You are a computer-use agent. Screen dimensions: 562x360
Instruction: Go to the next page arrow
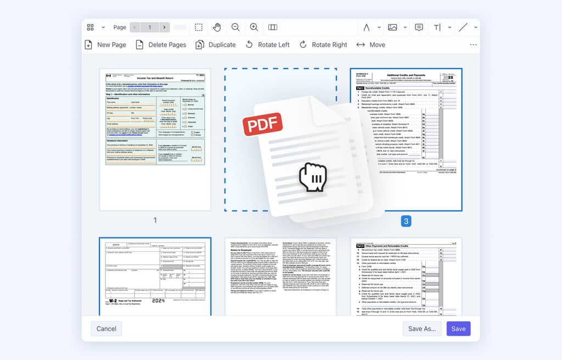165,27
